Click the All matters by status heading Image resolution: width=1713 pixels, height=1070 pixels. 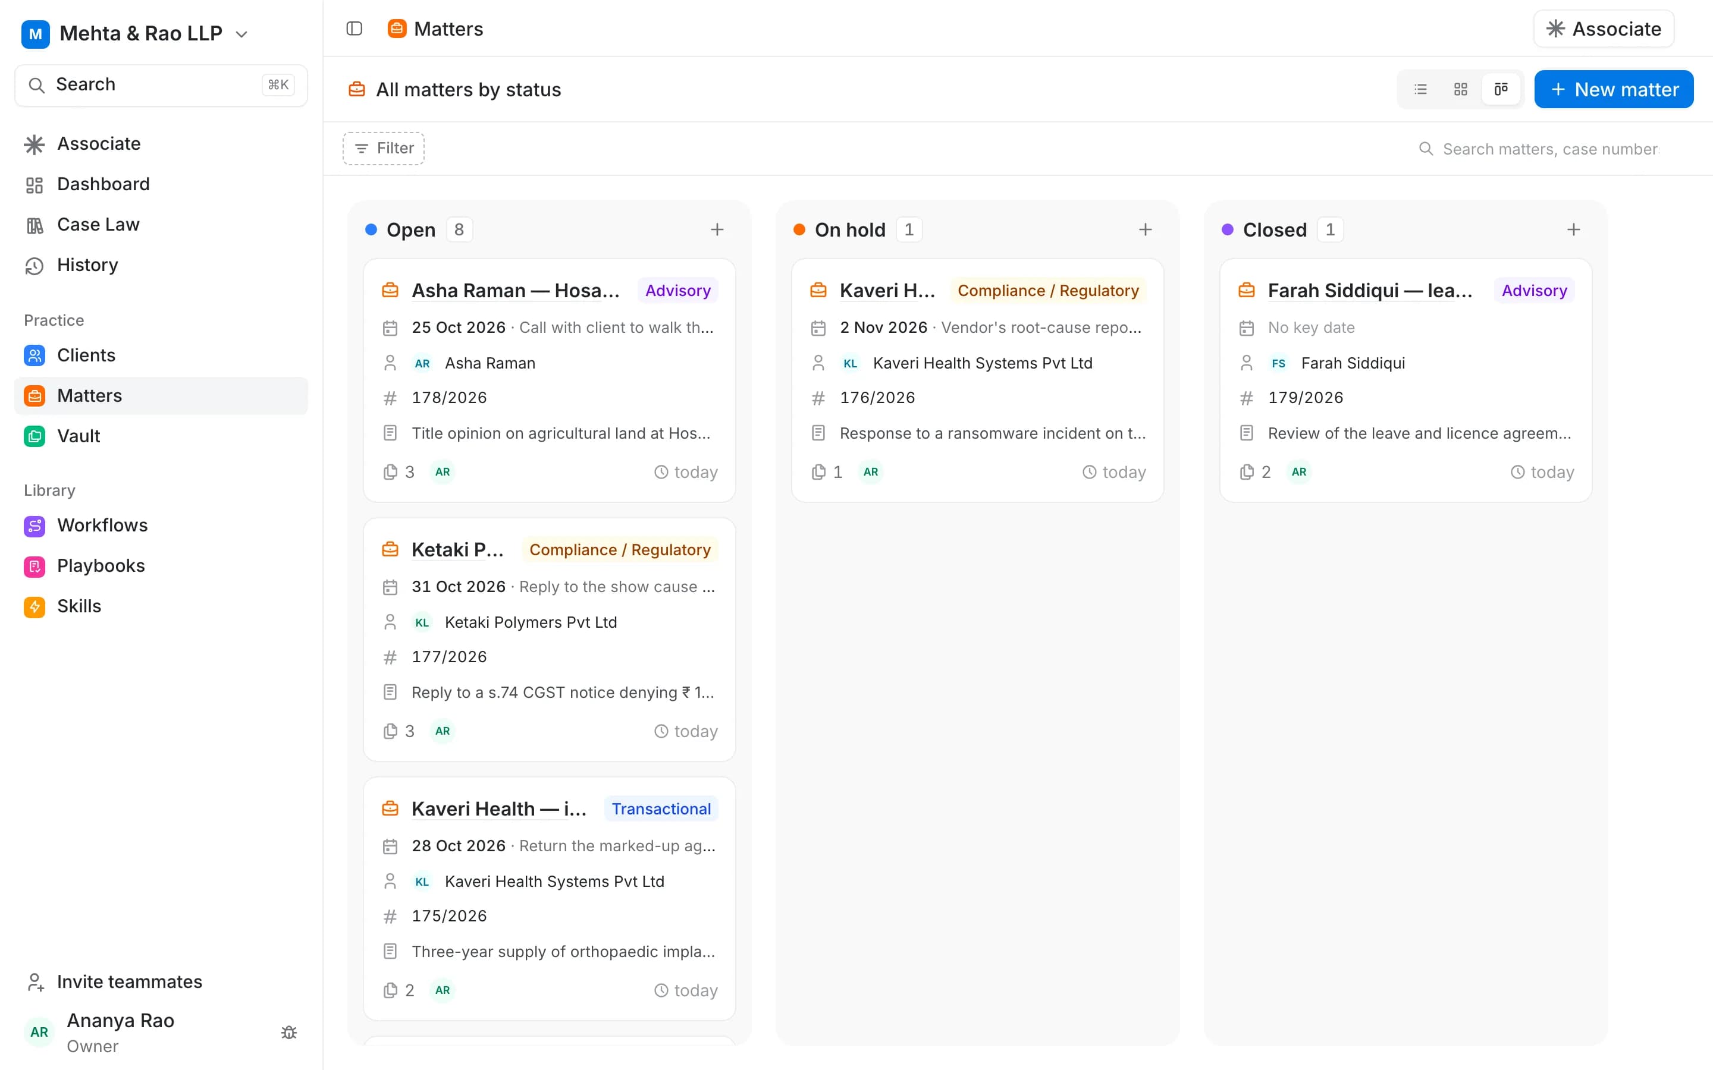[468, 90]
